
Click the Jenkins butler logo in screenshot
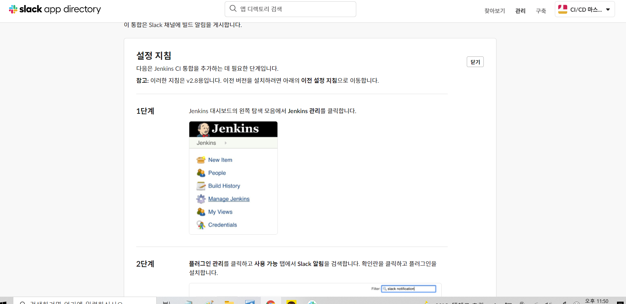coord(203,129)
